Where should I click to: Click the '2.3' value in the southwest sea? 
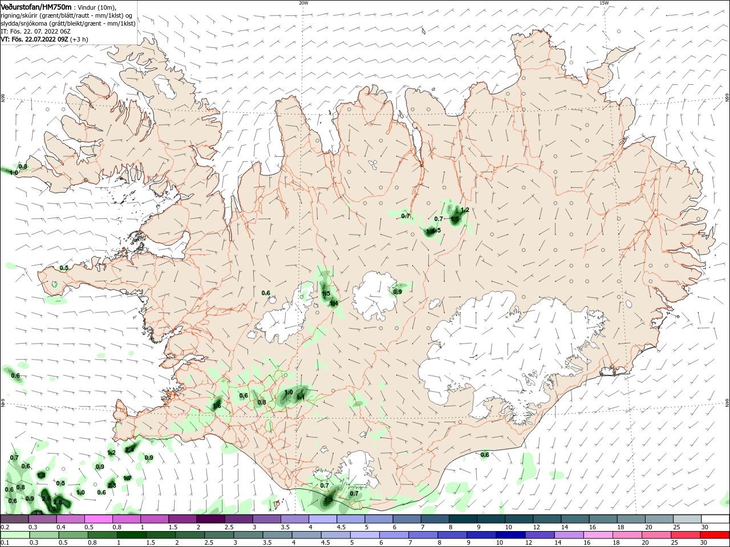click(x=112, y=485)
